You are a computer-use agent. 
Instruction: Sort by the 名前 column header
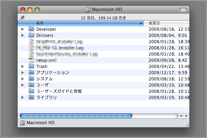(x=81, y=23)
